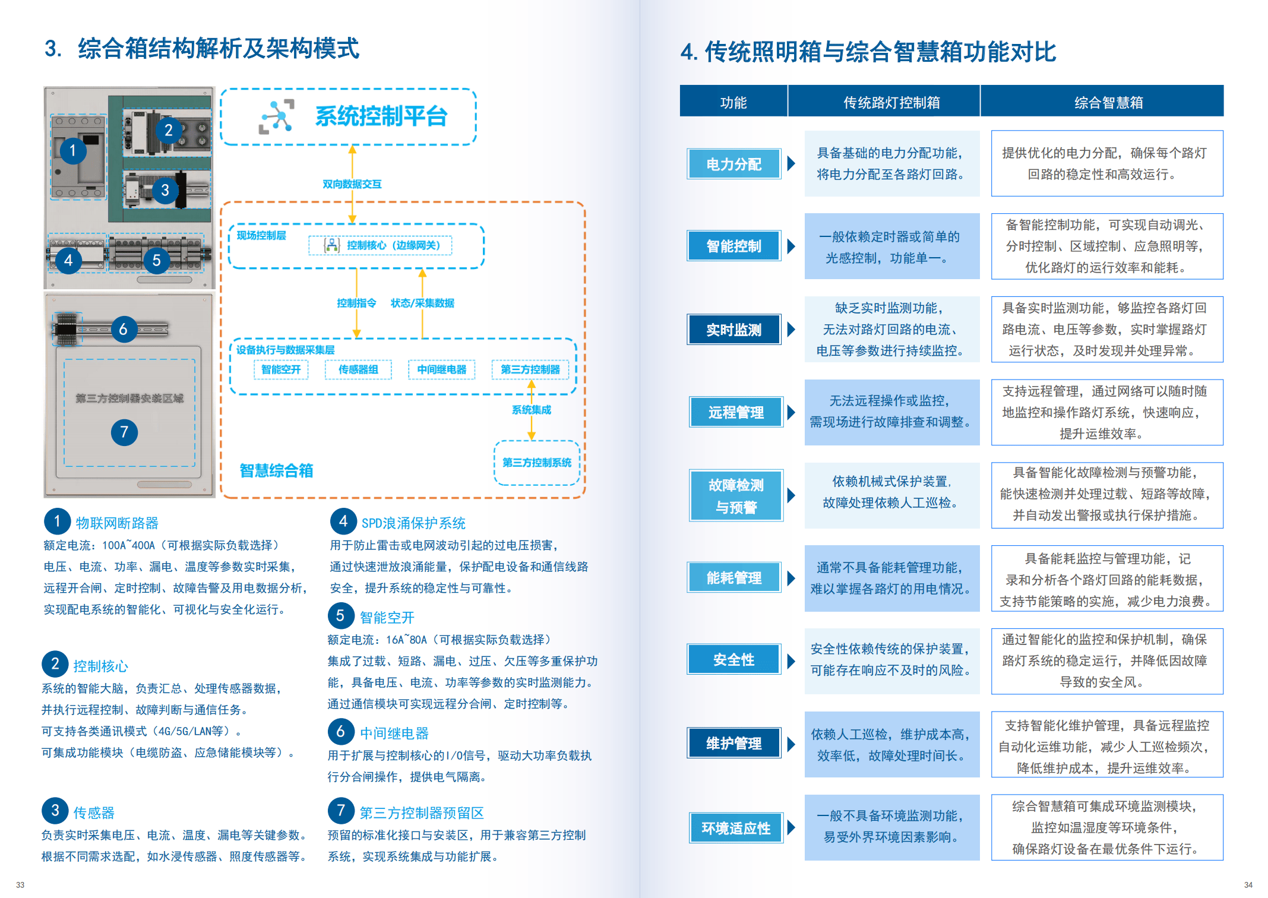Click the 第三方控制系统 box in diagram
Viewport: 1268px width, 898px height.
[x=536, y=462]
